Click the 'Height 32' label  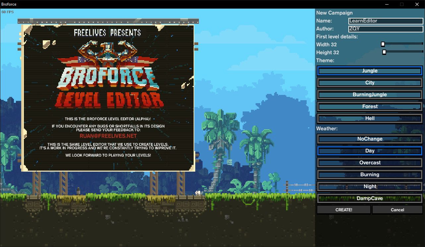click(328, 53)
